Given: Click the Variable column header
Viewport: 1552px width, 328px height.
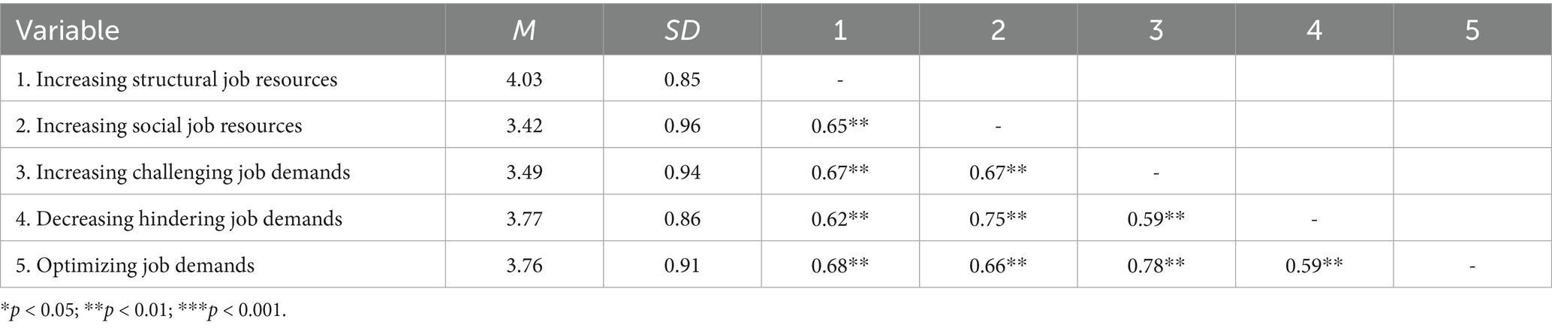Looking at the screenshot, I should [x=68, y=31].
